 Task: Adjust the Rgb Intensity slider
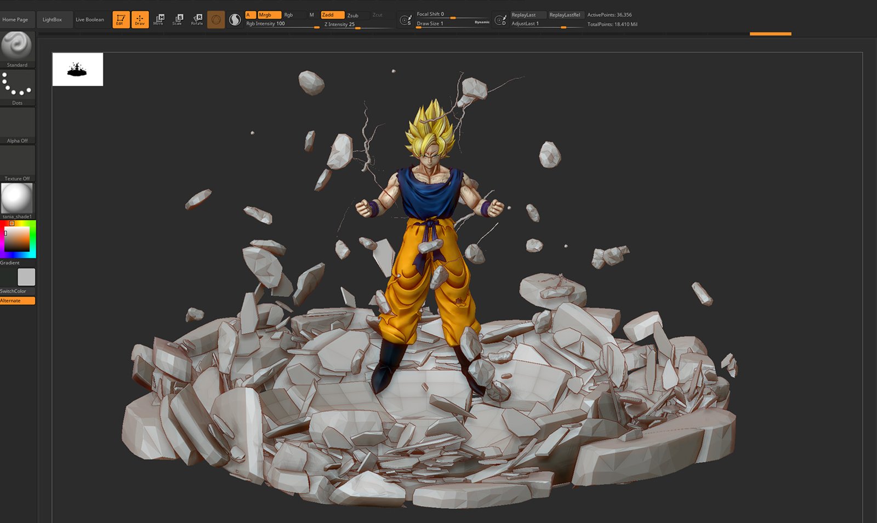[x=282, y=24]
